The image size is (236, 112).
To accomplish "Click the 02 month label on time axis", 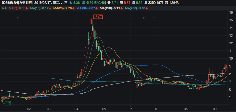I will coord(29,109).
